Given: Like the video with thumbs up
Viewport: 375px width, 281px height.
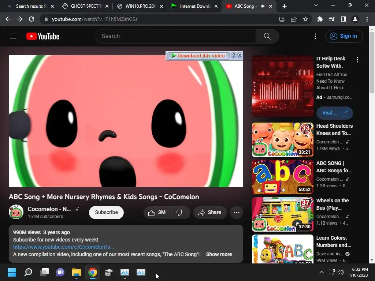Looking at the screenshot, I should pyautogui.click(x=157, y=213).
